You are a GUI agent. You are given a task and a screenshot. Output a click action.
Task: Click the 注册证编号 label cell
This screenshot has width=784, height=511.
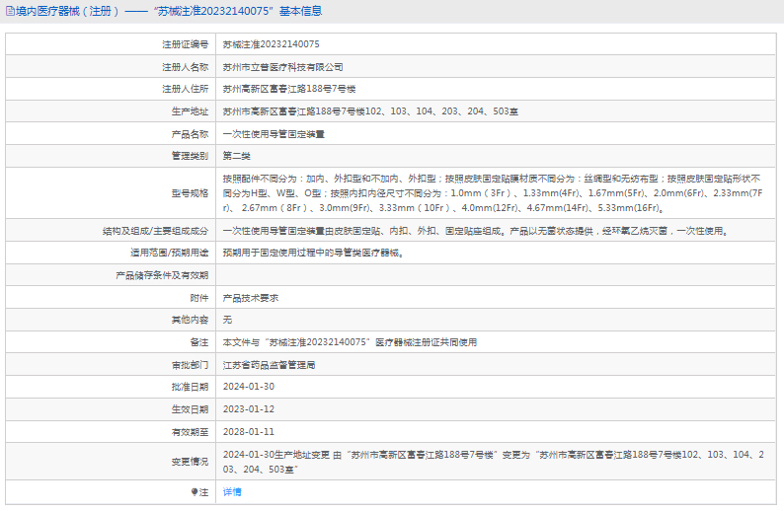(x=111, y=44)
